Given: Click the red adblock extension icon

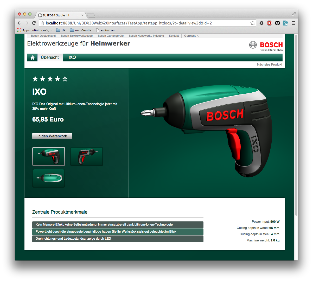Looking at the screenshot, I should (269, 23).
